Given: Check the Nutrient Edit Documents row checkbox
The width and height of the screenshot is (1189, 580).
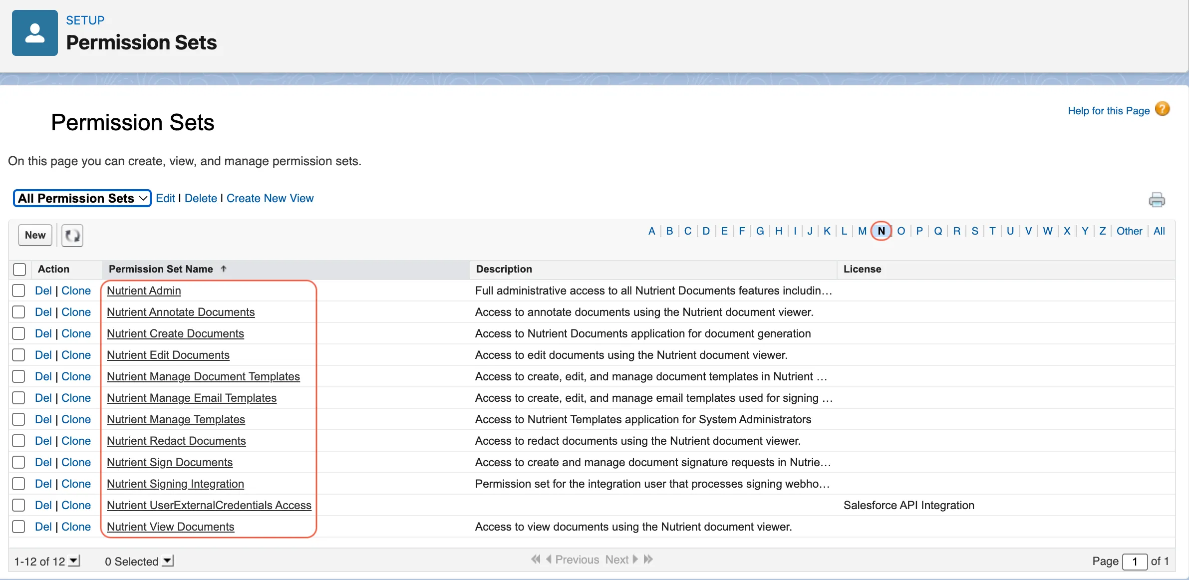Looking at the screenshot, I should (x=18, y=355).
